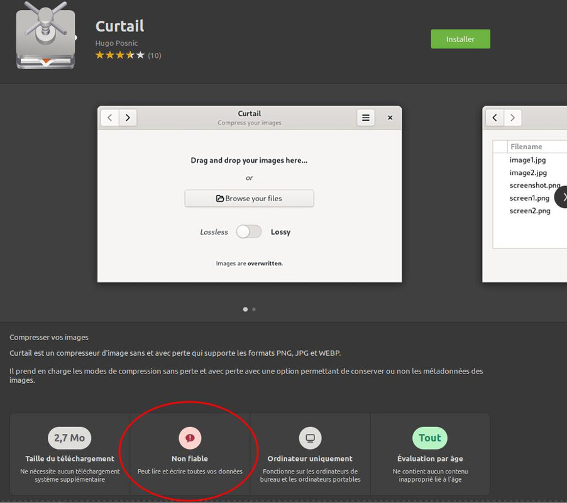Click the developer name Hugo Posnic
Viewport: 567px width, 503px height.
[x=116, y=43]
